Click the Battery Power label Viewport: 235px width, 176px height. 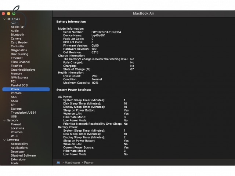[x=68, y=127]
